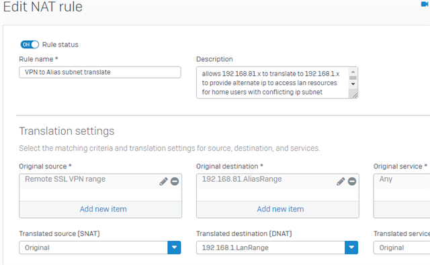Screen dimensions: 430x265
Task: Open the Translated service dropdown
Action: (x=402, y=248)
